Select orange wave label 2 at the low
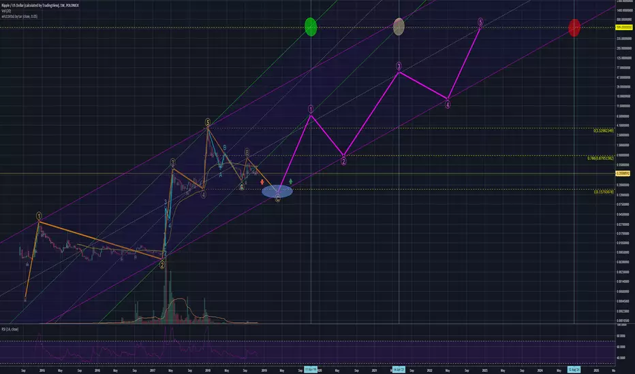Image resolution: width=635 pixels, height=374 pixels. tap(162, 265)
